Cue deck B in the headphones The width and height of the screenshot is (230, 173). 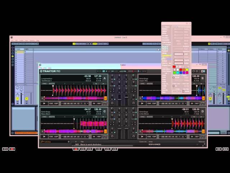(x=134, y=103)
